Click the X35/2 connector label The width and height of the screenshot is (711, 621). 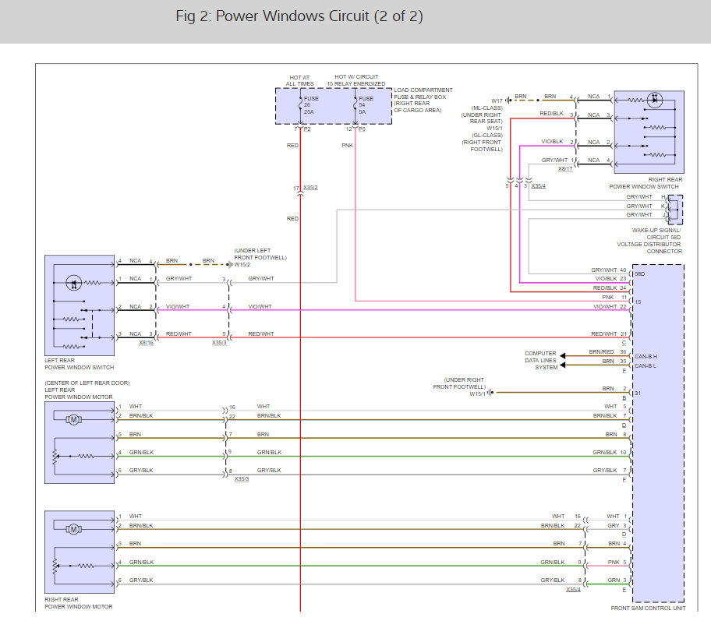[310, 189]
